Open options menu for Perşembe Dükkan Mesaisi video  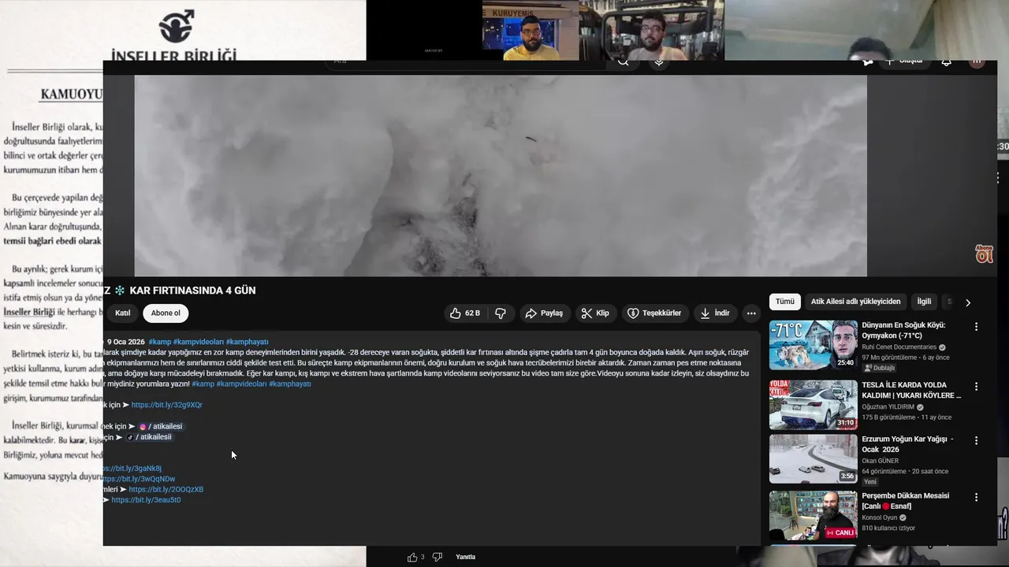[976, 498]
